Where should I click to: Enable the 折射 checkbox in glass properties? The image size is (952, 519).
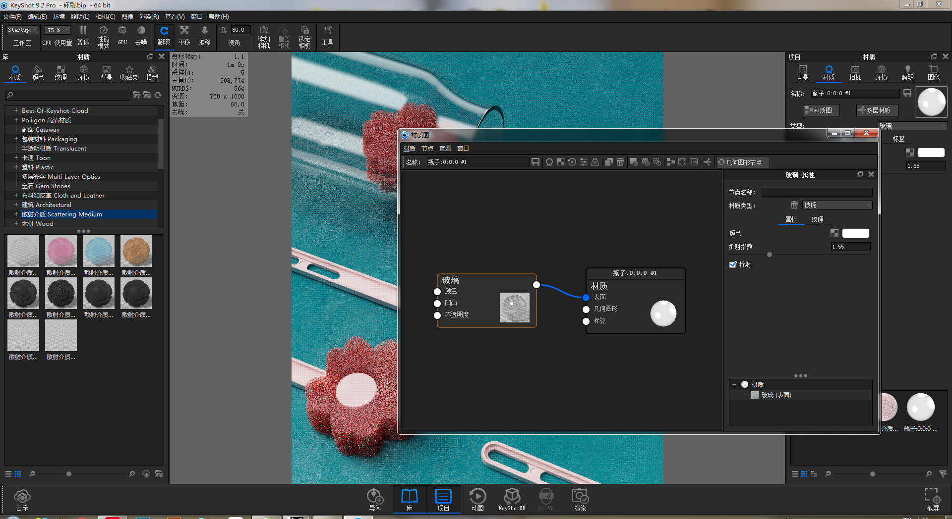(733, 264)
